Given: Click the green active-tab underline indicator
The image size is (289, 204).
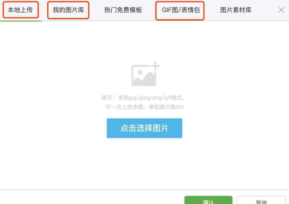Looking at the screenshot, I should 21,21.
